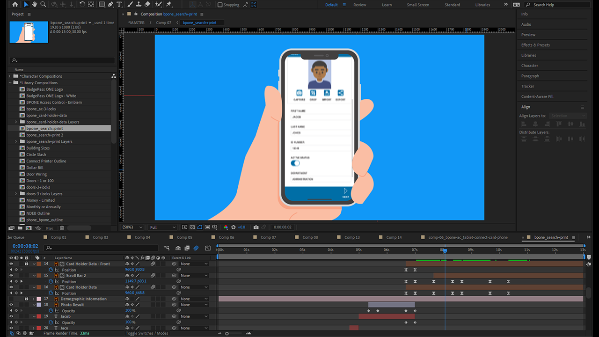Expand the Character Compositions folder
Viewport: 599px width, 337px height.
coord(10,76)
